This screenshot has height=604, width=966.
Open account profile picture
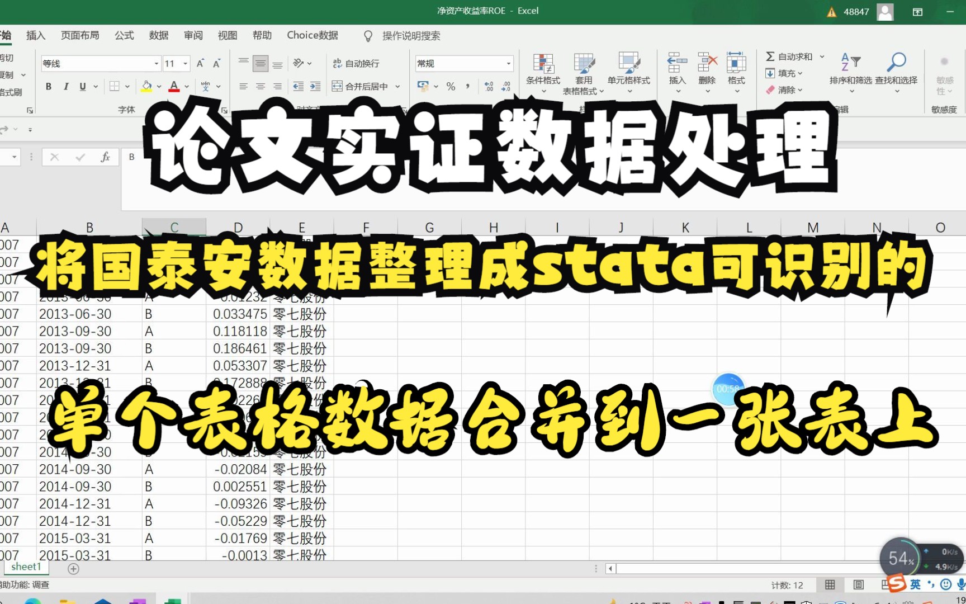click(x=885, y=12)
